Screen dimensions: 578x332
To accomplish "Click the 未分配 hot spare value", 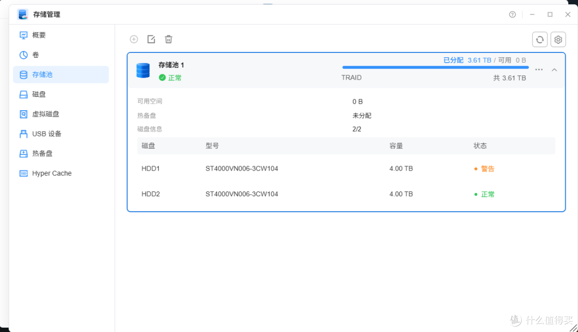I will click(362, 115).
